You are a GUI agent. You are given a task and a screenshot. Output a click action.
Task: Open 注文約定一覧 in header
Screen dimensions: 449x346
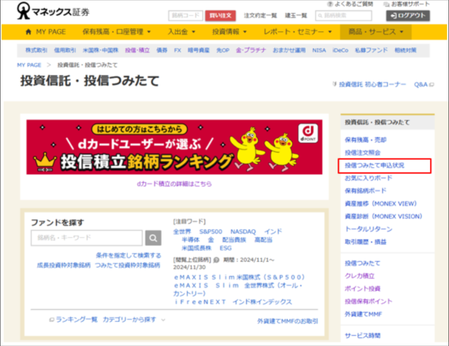click(260, 15)
